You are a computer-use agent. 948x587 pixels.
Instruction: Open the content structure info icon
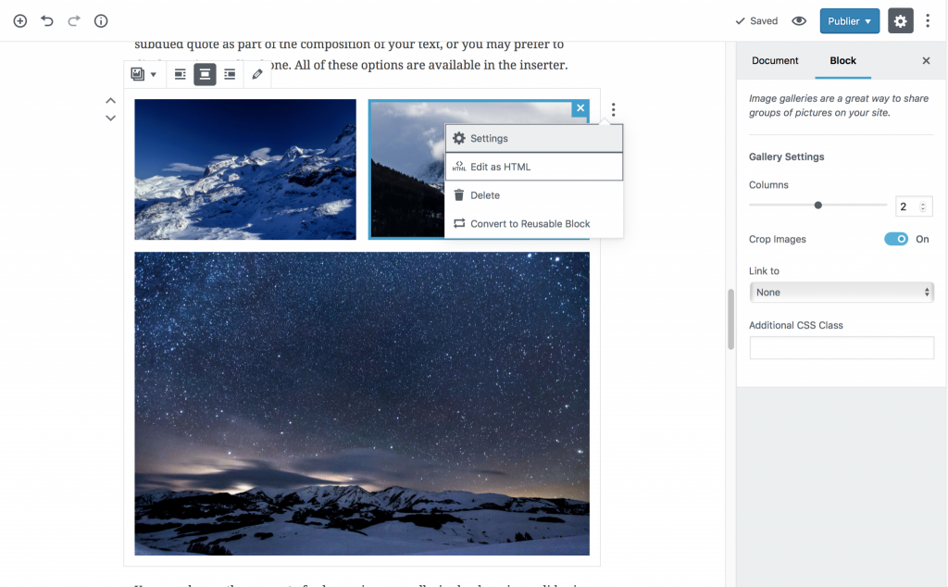[101, 21]
